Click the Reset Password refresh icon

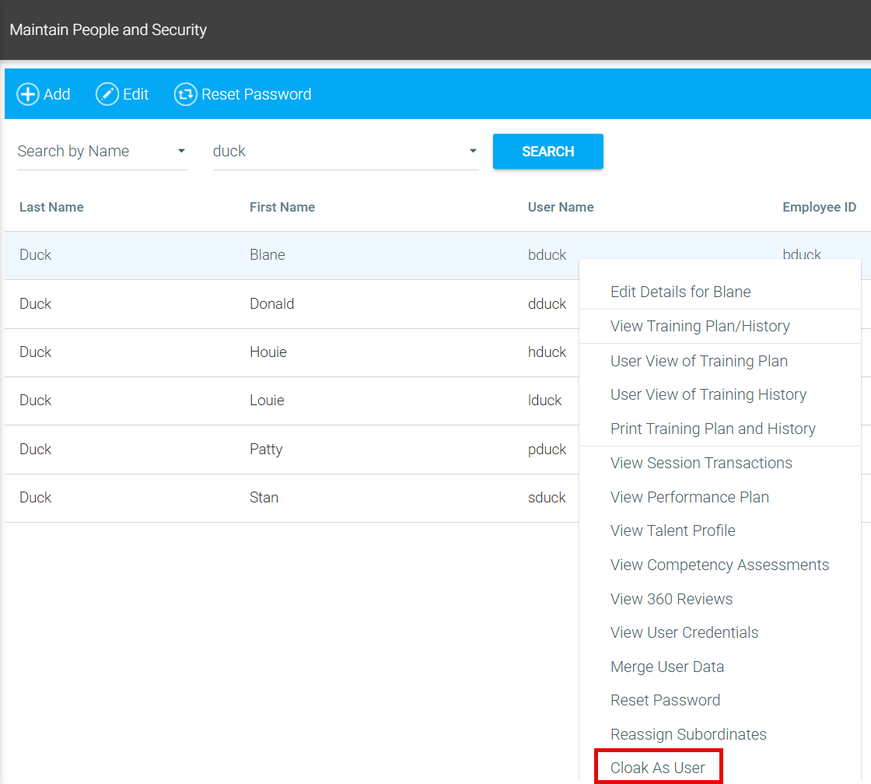click(x=185, y=95)
